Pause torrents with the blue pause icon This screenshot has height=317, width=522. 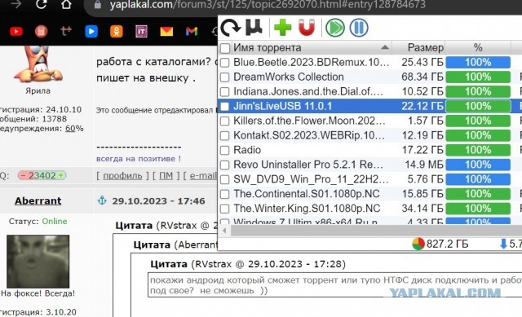(359, 27)
